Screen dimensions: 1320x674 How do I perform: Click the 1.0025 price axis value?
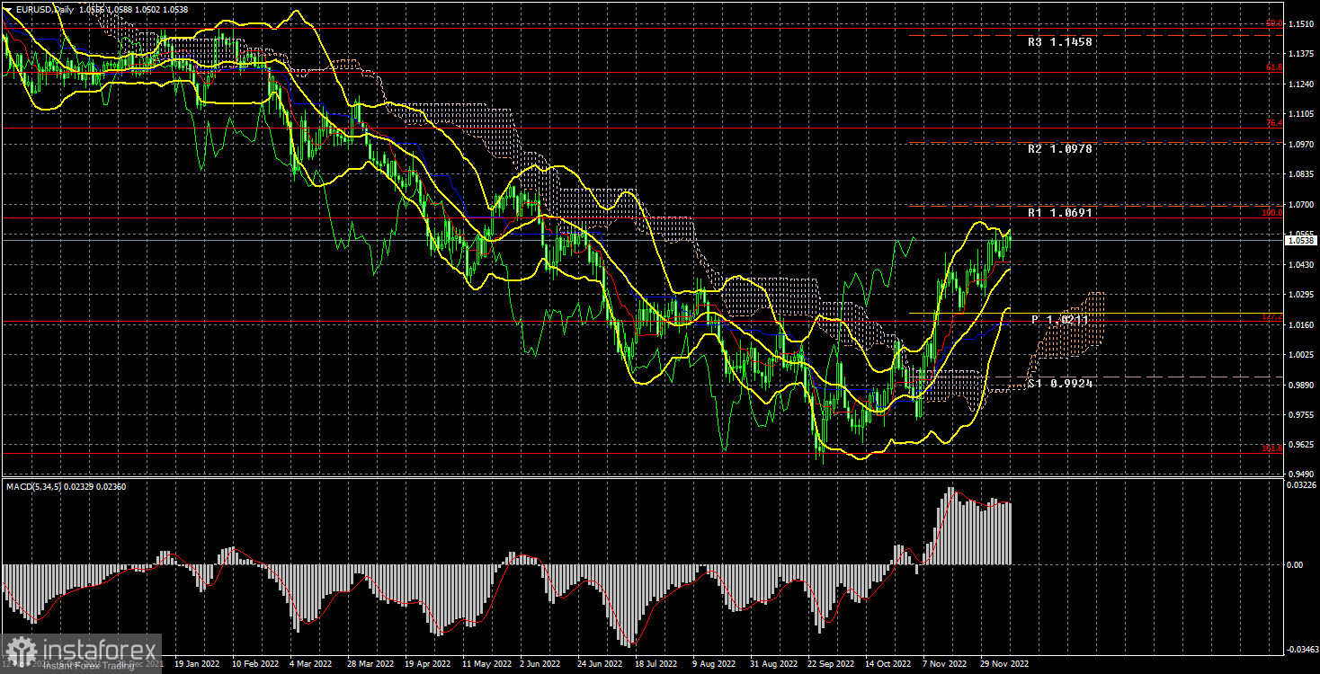(1301, 355)
